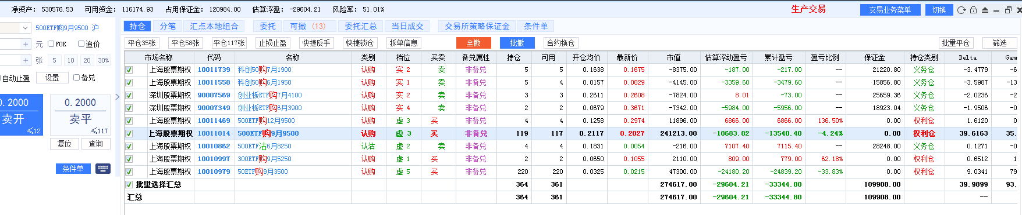Image resolution: width=1022 pixels, height=215 pixels.
Task: Tick the 备兑 checkbox in order panel
Action: [76, 77]
